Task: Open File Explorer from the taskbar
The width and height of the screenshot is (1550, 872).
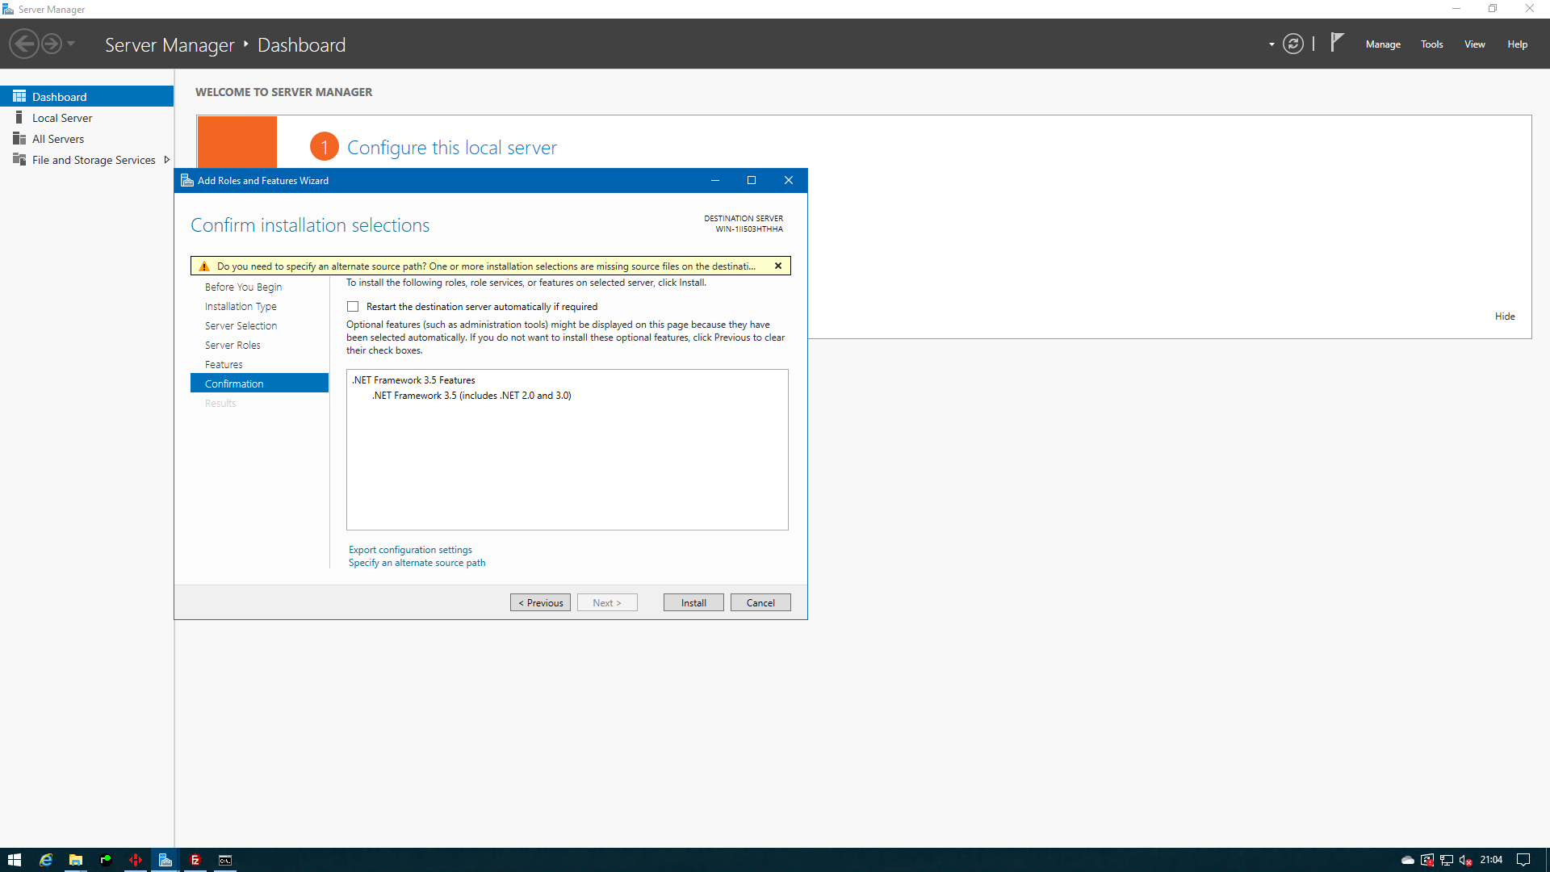Action: (x=76, y=860)
